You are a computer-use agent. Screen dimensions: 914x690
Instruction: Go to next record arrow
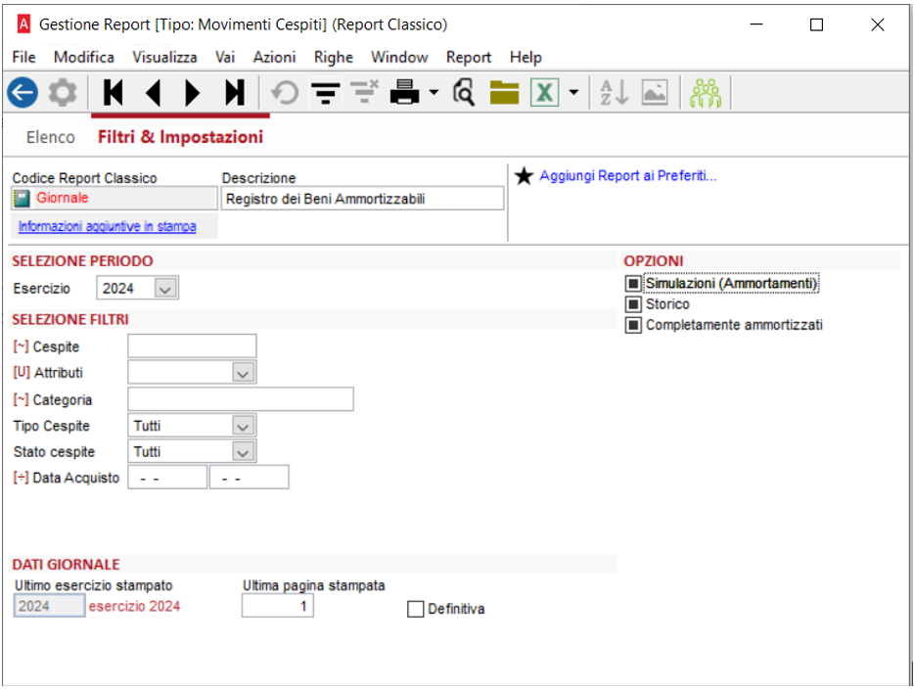pos(193,92)
